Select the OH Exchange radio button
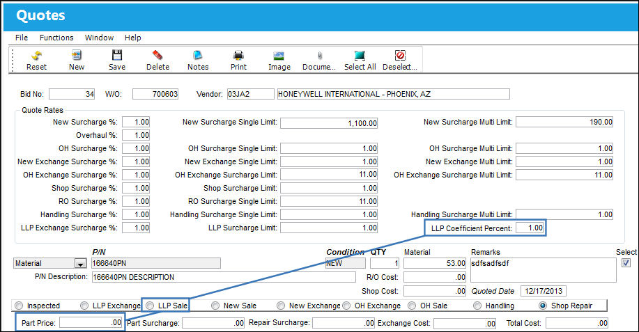Viewport: 639px width, 332px height. pyautogui.click(x=346, y=306)
